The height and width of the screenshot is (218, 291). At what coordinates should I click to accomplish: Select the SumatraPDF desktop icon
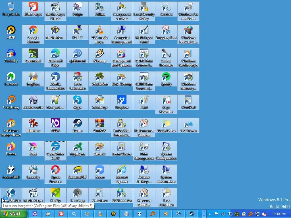[x=78, y=172]
